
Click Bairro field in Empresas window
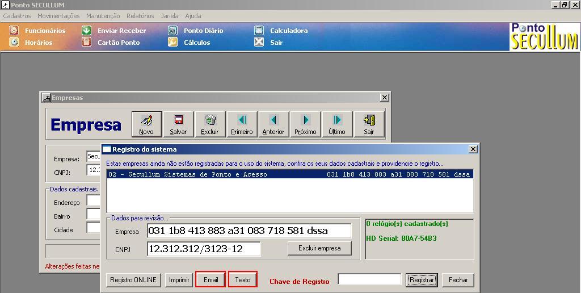click(94, 214)
